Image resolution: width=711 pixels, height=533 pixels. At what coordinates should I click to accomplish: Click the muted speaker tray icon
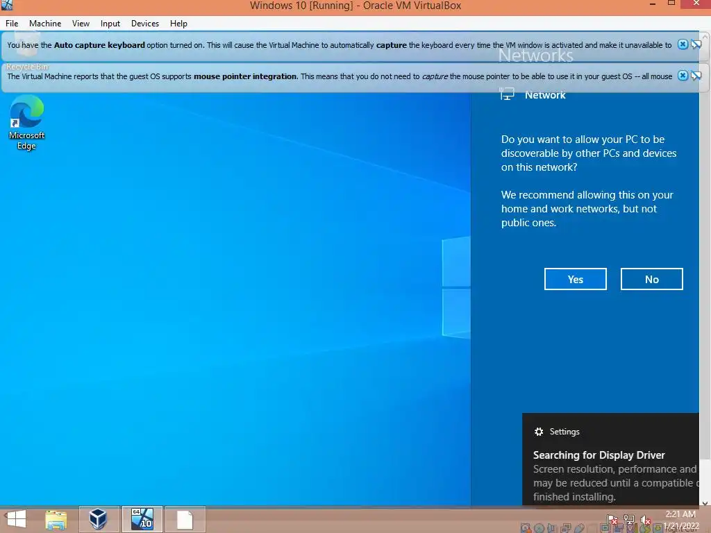(645, 520)
